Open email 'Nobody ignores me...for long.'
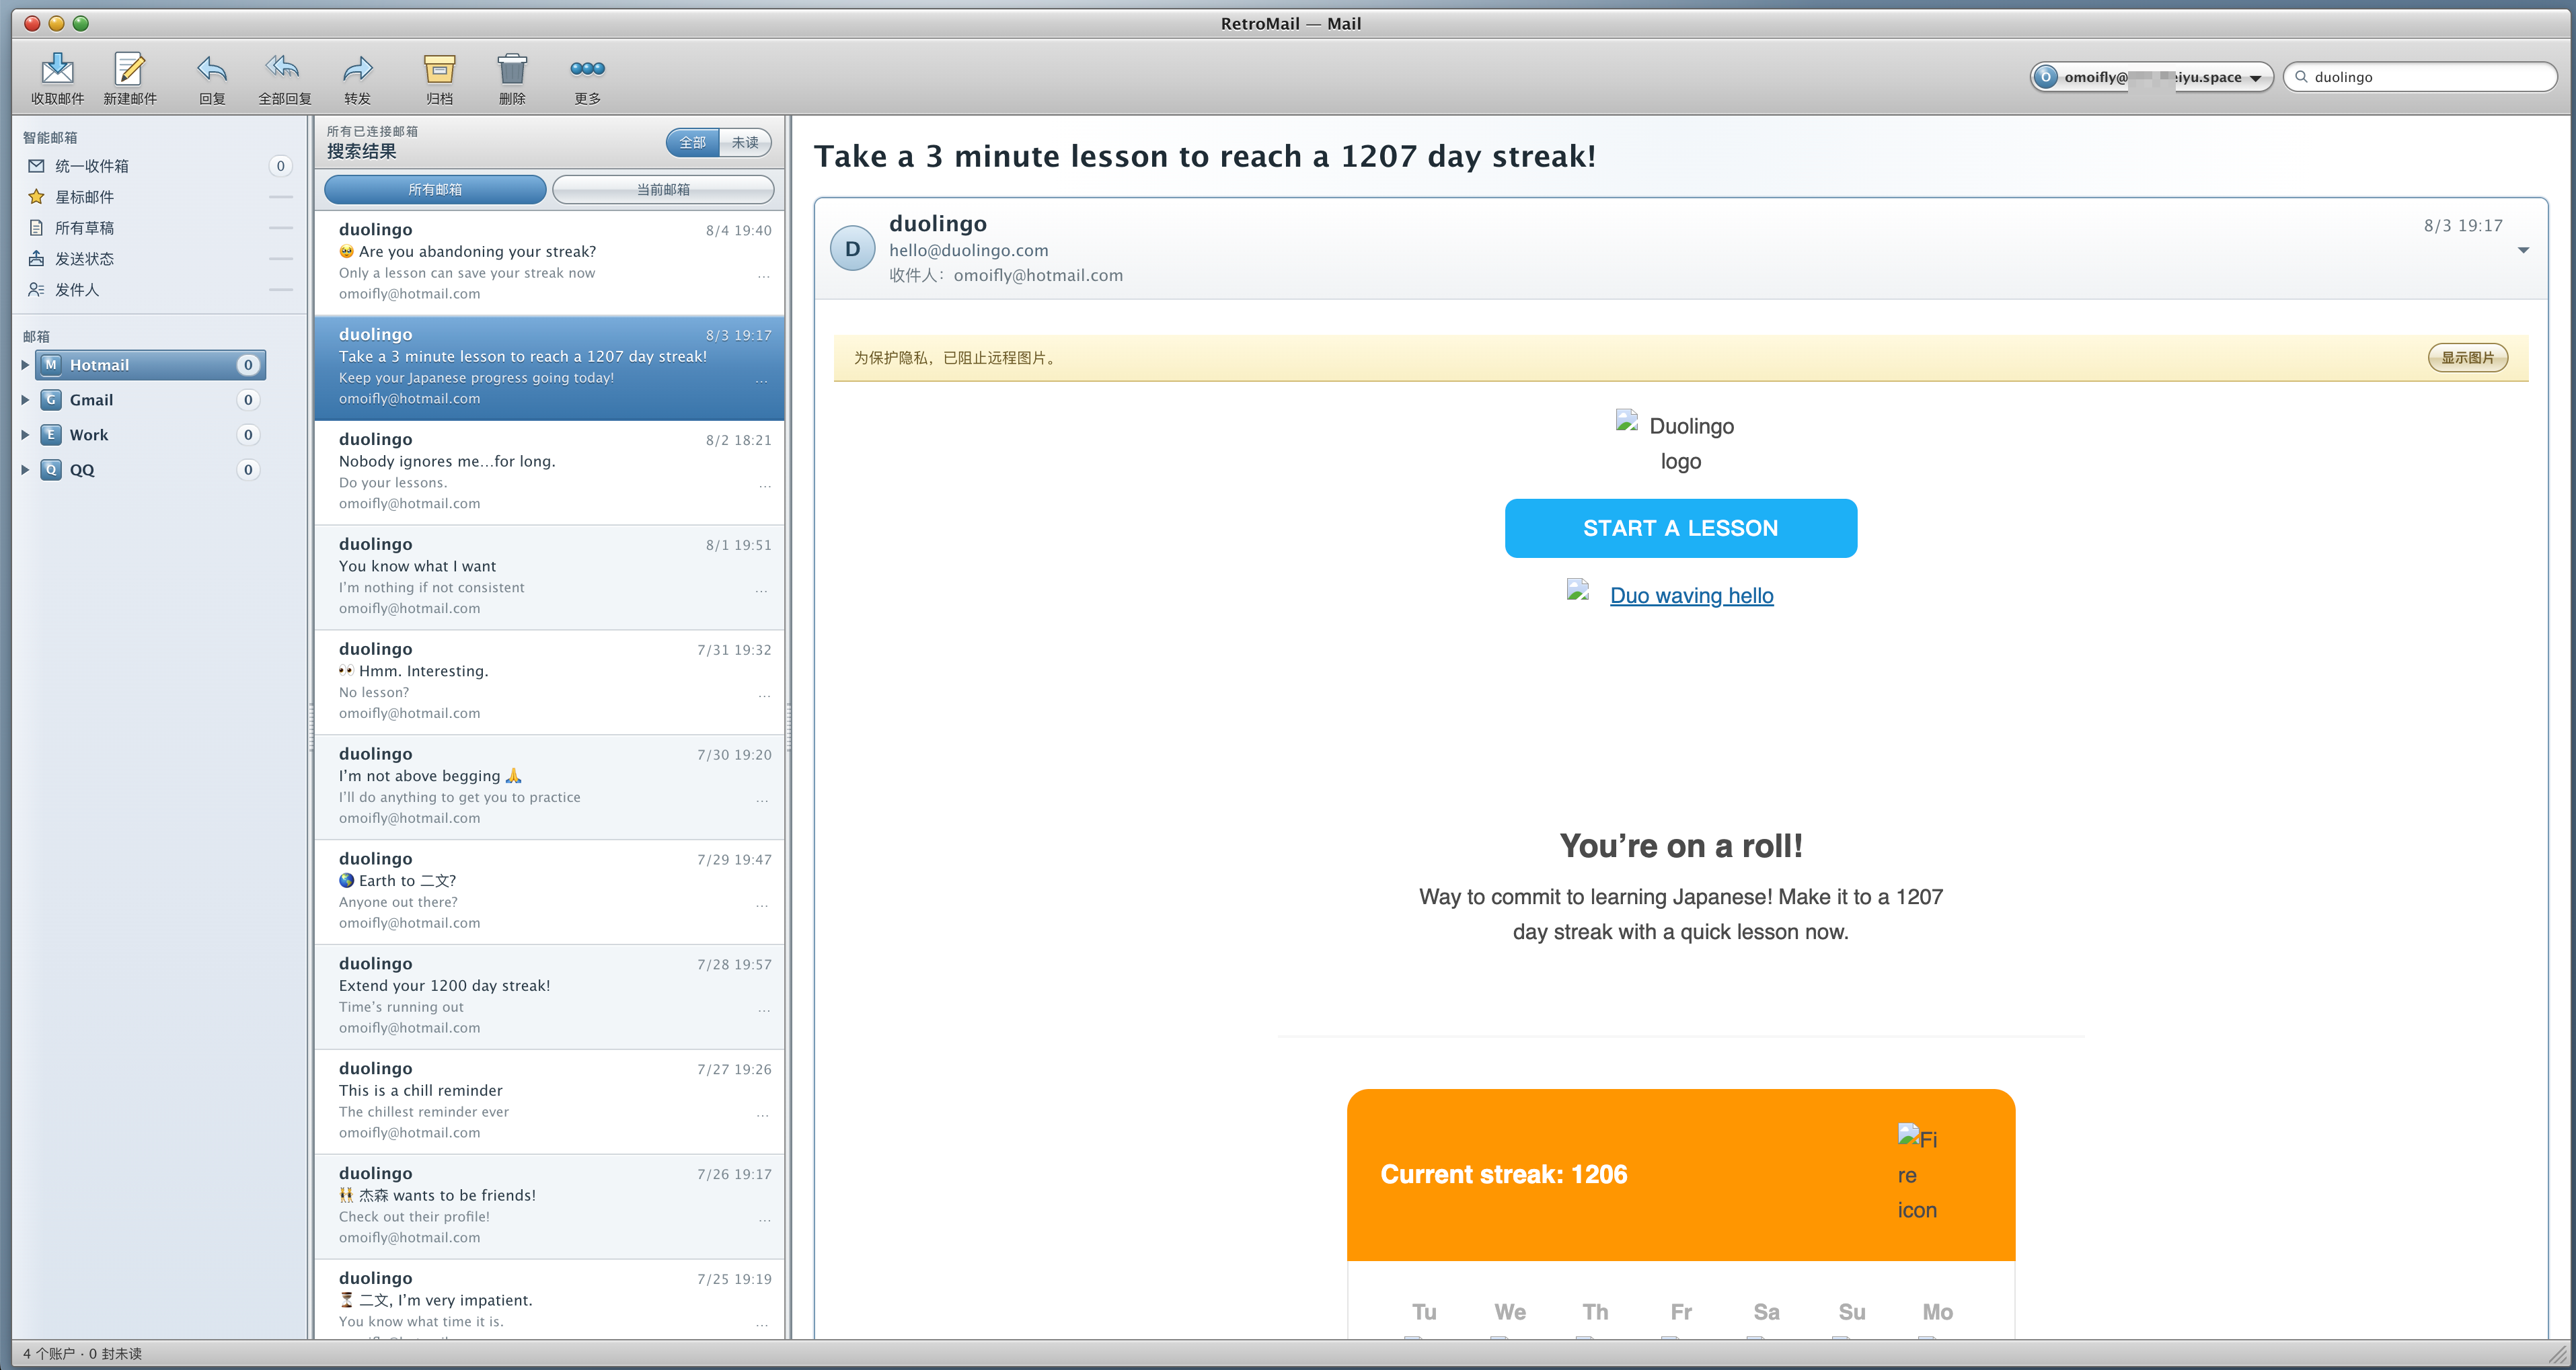The image size is (2576, 1370). pos(549,472)
